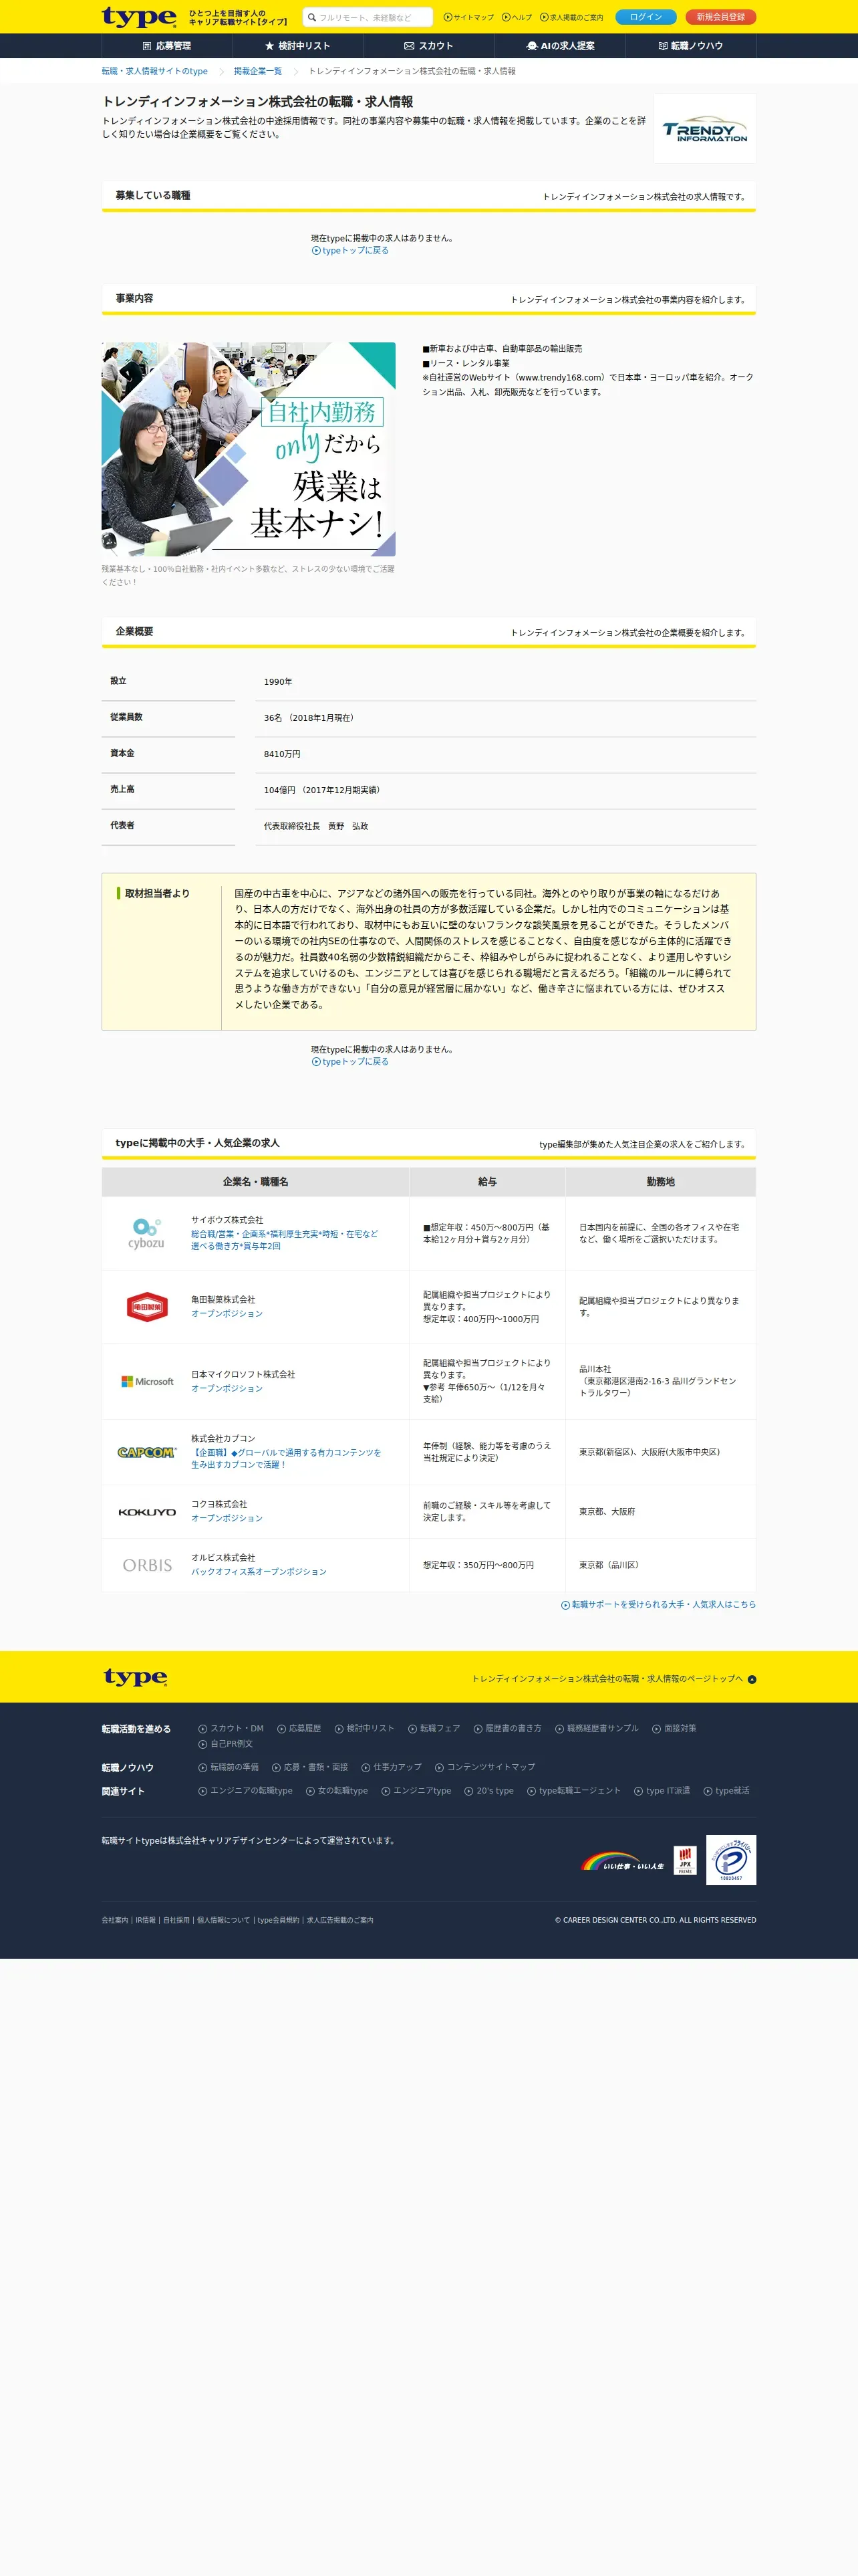Click the ORBIS logo
858x2576 pixels.
[x=147, y=1565]
